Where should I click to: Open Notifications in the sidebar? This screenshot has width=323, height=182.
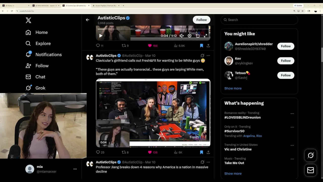click(x=44, y=55)
